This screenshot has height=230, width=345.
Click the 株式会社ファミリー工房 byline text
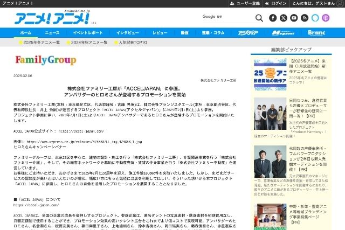coord(218,80)
